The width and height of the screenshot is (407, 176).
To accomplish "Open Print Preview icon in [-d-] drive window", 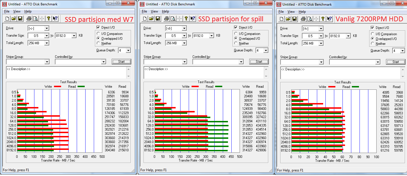I will pos(173,19).
